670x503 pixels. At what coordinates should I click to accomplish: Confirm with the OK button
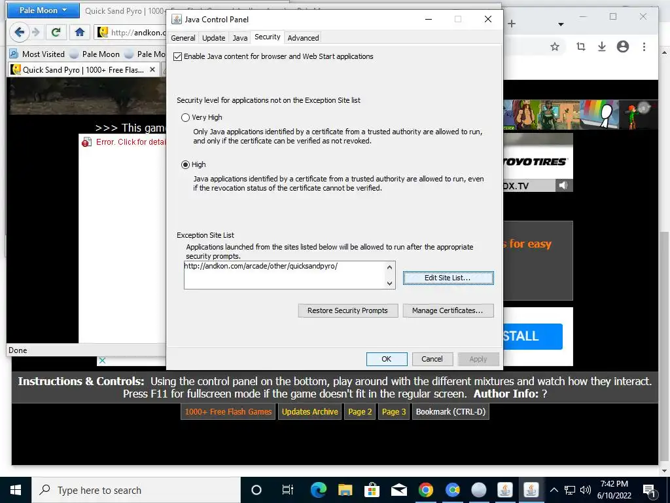coord(387,360)
